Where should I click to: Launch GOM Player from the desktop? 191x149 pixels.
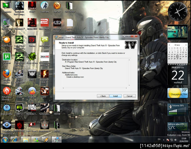coord(7,41)
